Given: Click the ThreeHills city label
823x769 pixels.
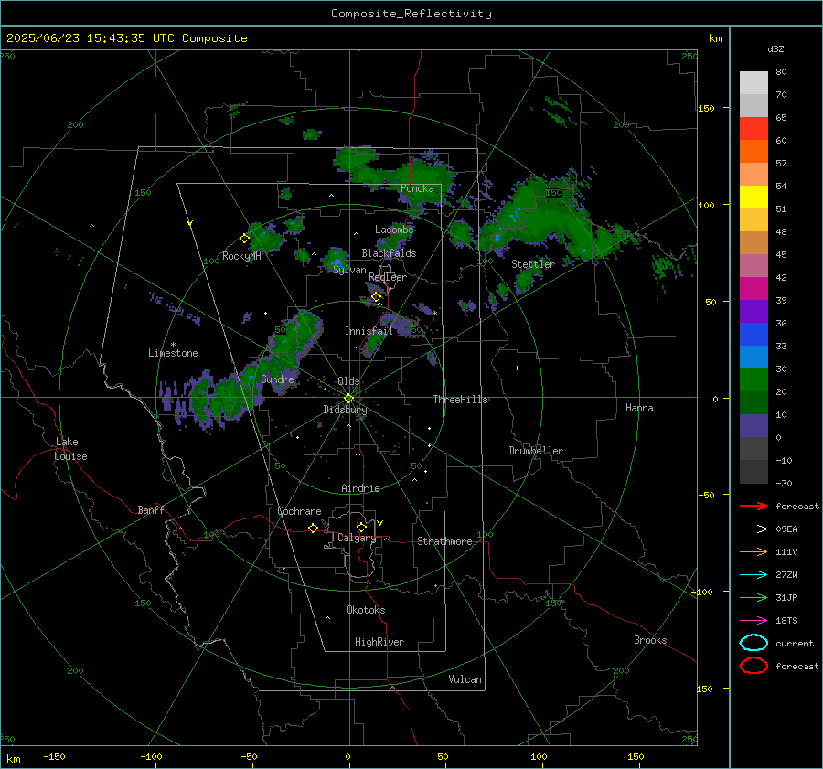Looking at the screenshot, I should 460,400.
